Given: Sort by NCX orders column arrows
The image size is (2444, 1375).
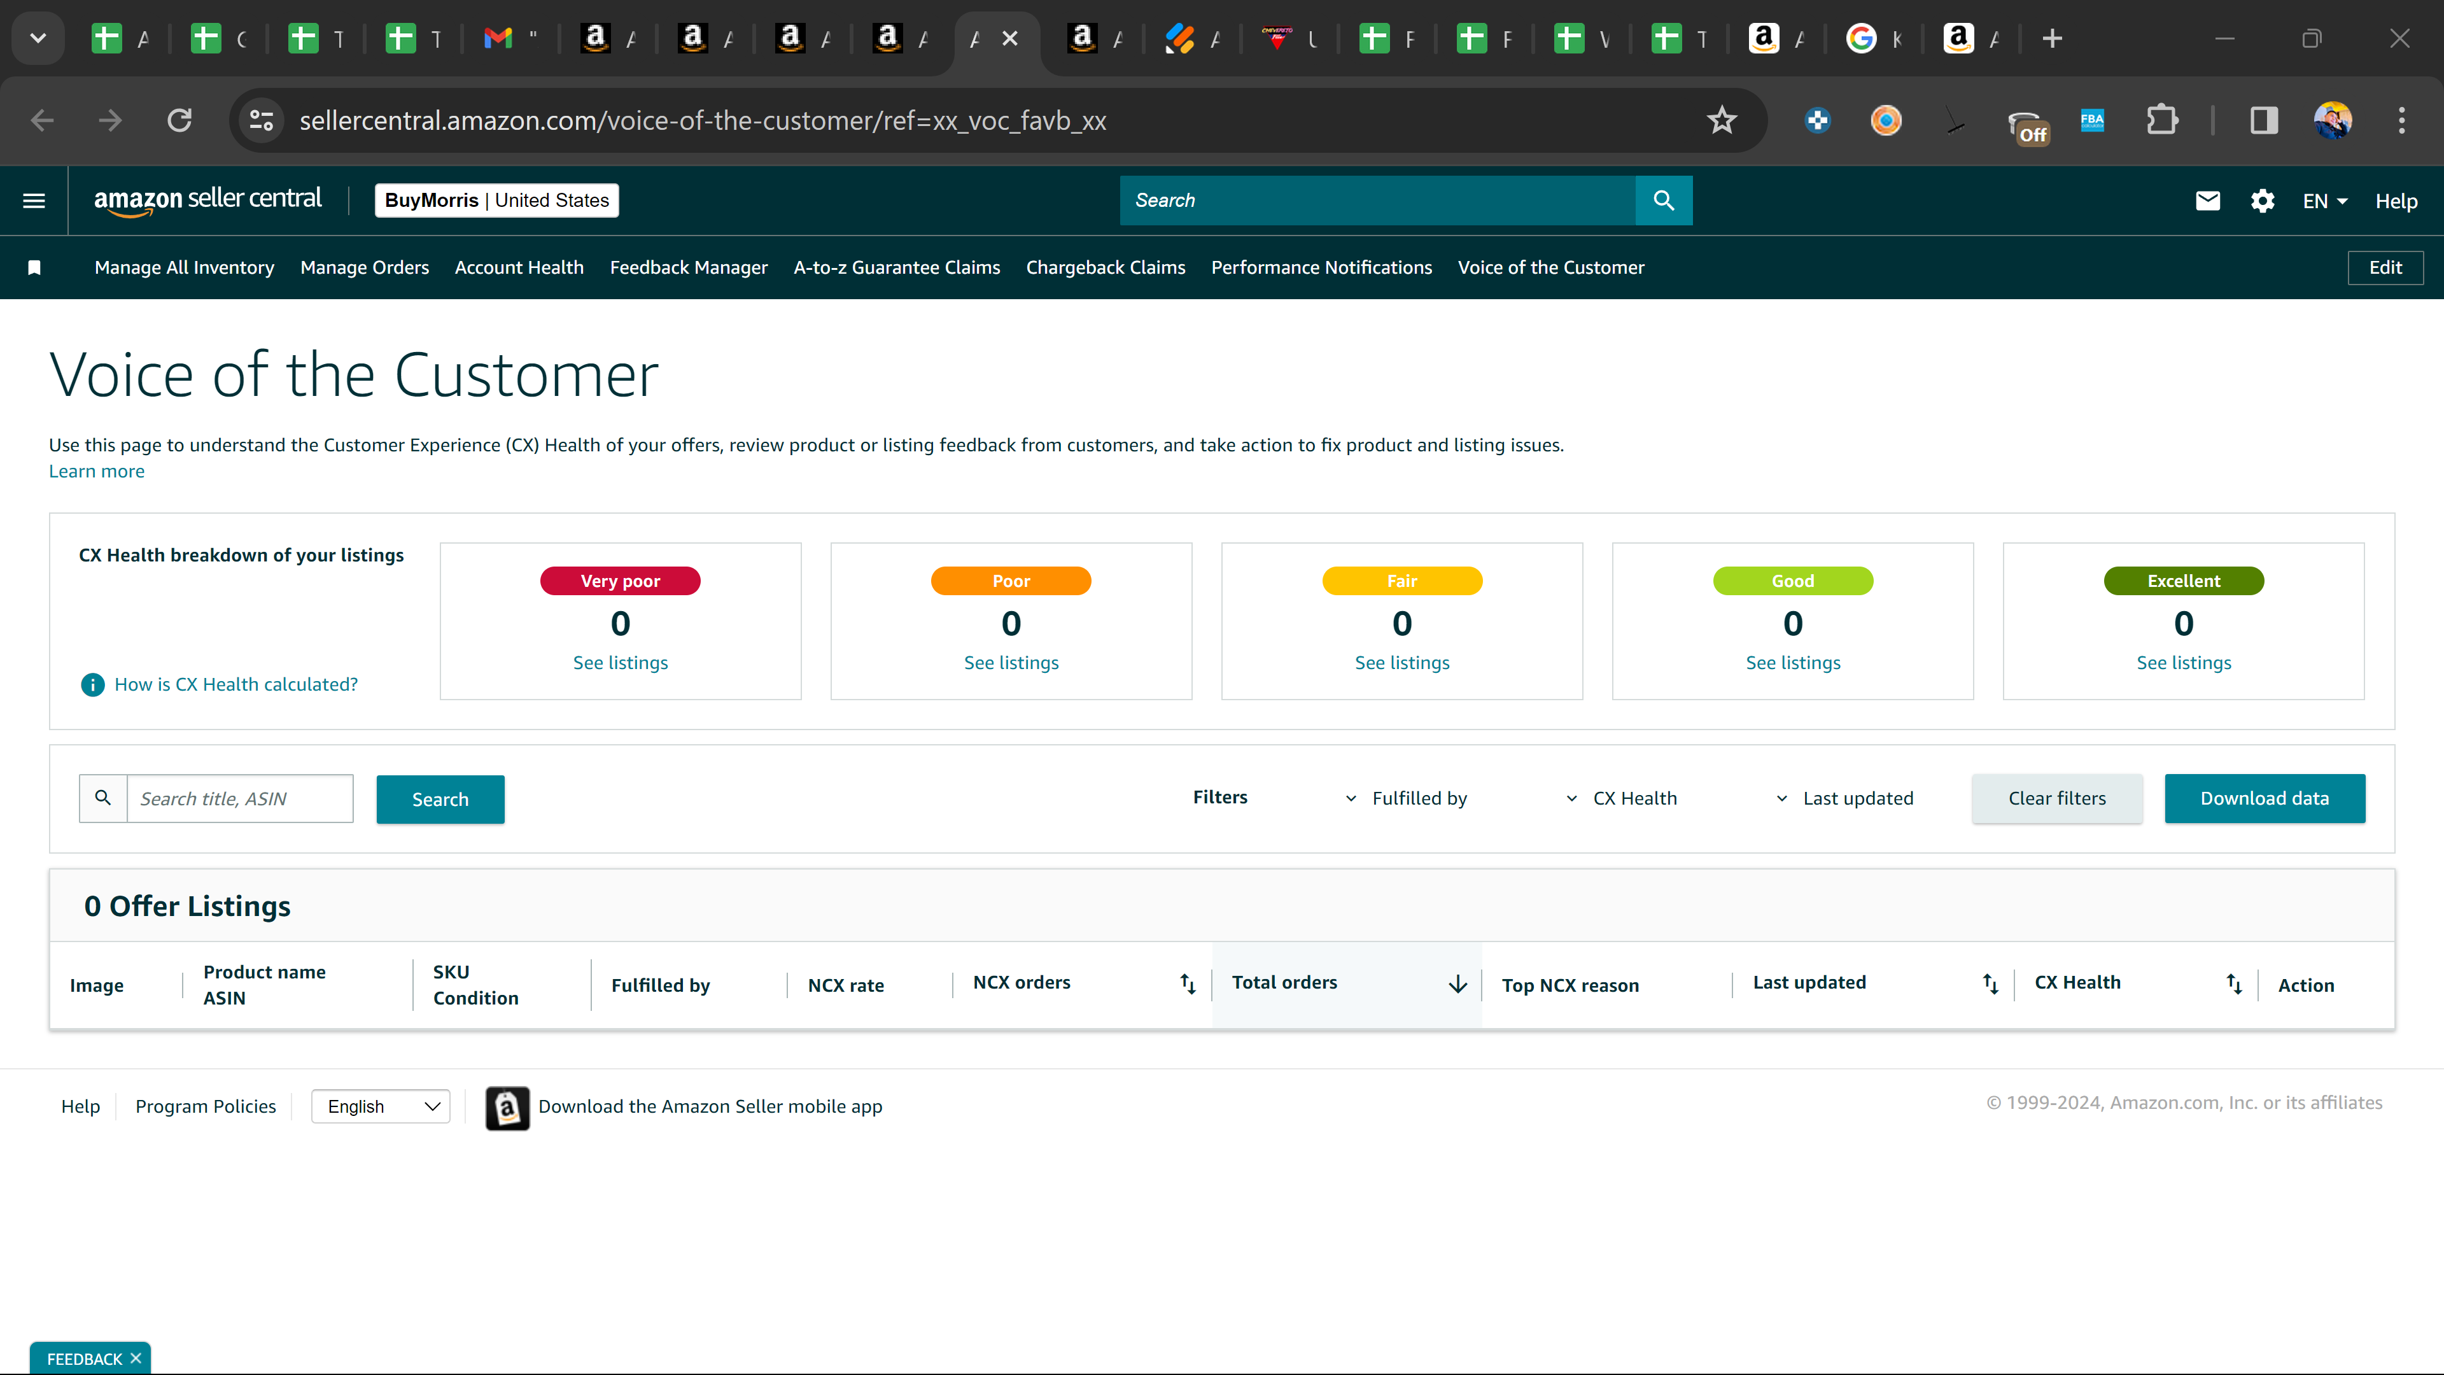Looking at the screenshot, I should pyautogui.click(x=1188, y=983).
